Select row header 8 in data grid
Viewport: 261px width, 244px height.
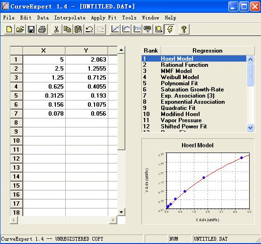tap(16, 123)
